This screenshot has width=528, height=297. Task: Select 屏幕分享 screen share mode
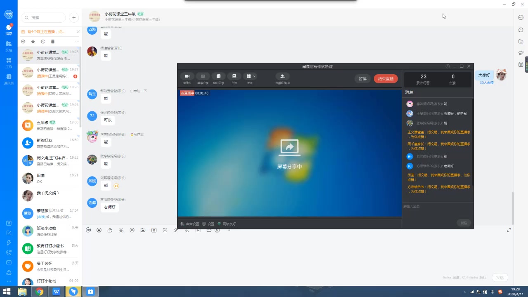point(203,79)
